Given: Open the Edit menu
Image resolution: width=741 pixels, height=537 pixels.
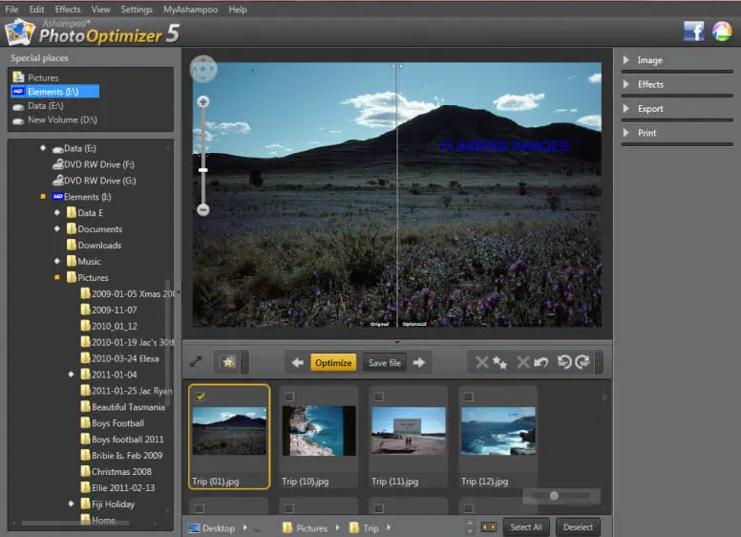Looking at the screenshot, I should pyautogui.click(x=36, y=9).
